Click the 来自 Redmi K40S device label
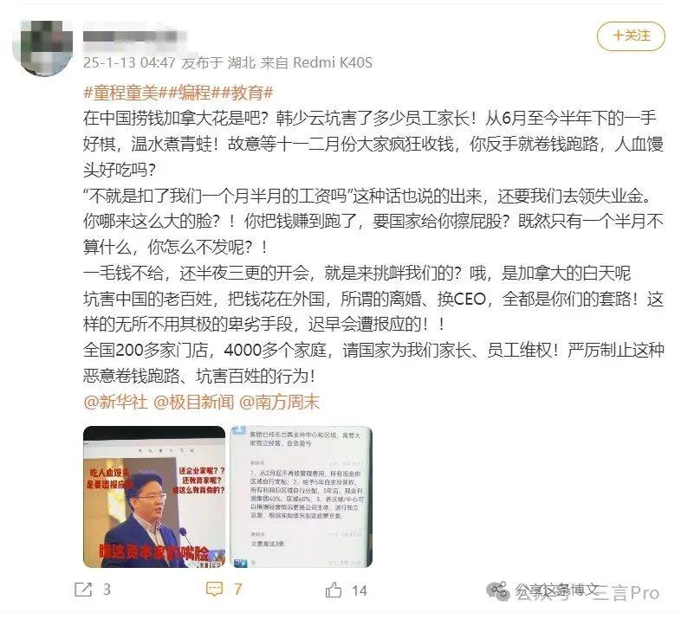Image resolution: width=681 pixels, height=619 pixels. (x=316, y=62)
